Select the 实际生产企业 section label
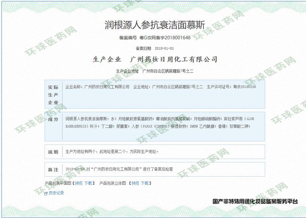Image resolution: width=306 pixels, height=218 pixels. pos(53,95)
